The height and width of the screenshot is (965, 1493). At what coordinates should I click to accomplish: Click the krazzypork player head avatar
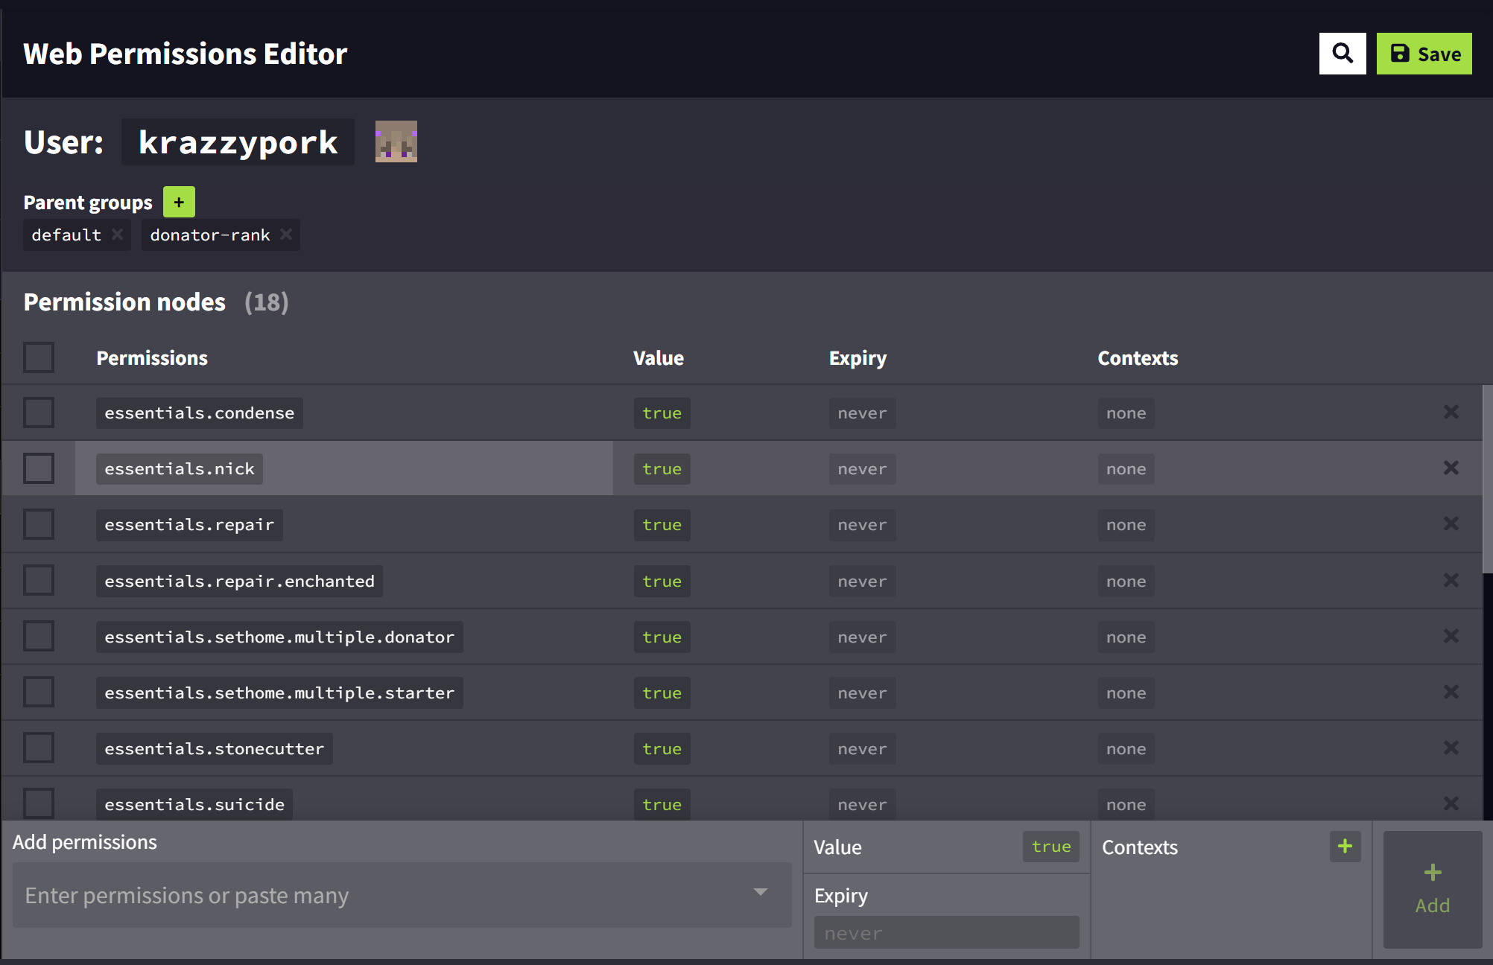pos(396,141)
